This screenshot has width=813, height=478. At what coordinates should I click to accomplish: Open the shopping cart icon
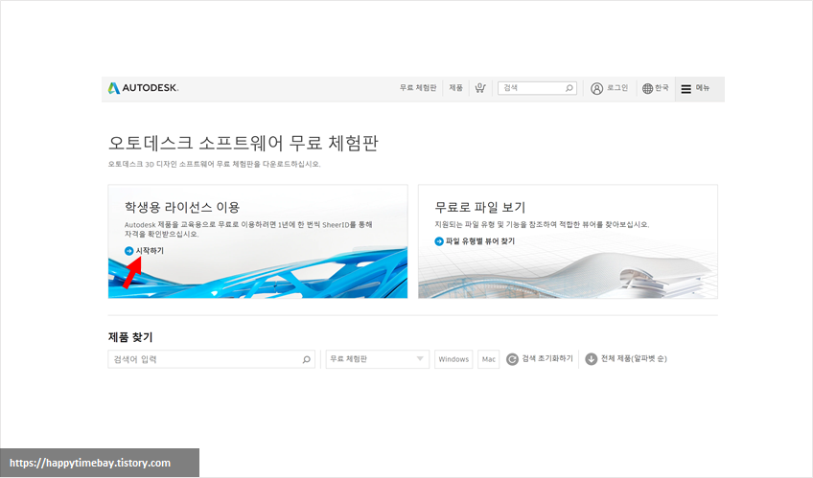tap(480, 88)
